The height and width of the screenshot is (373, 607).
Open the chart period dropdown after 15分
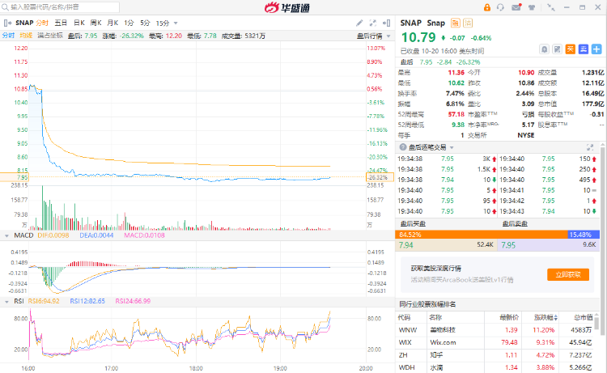tap(176, 23)
